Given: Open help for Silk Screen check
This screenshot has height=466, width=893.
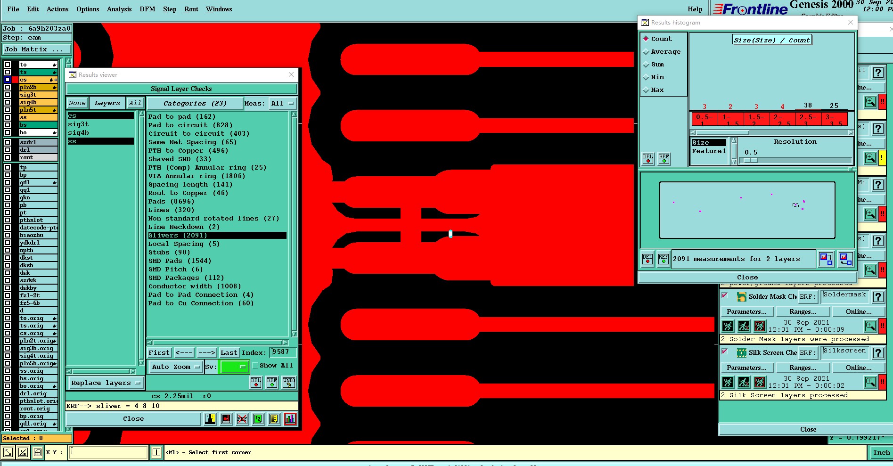Looking at the screenshot, I should pos(878,353).
